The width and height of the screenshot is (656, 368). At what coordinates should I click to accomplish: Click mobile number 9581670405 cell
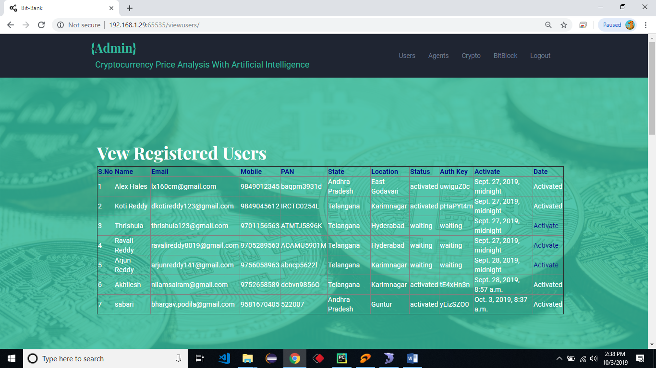tap(260, 304)
